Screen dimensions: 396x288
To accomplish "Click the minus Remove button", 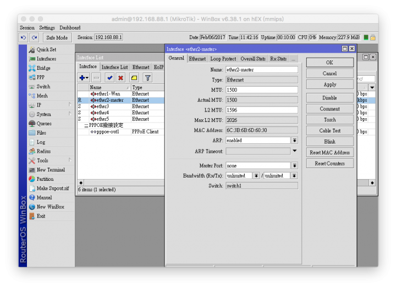I will 96,77.
